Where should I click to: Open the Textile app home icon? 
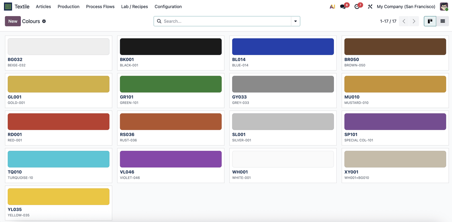(x=8, y=6)
